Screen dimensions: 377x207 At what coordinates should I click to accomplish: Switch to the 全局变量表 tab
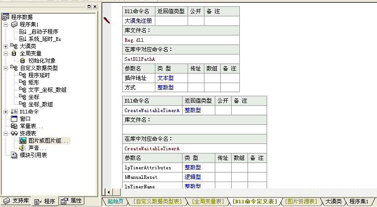tap(207, 201)
